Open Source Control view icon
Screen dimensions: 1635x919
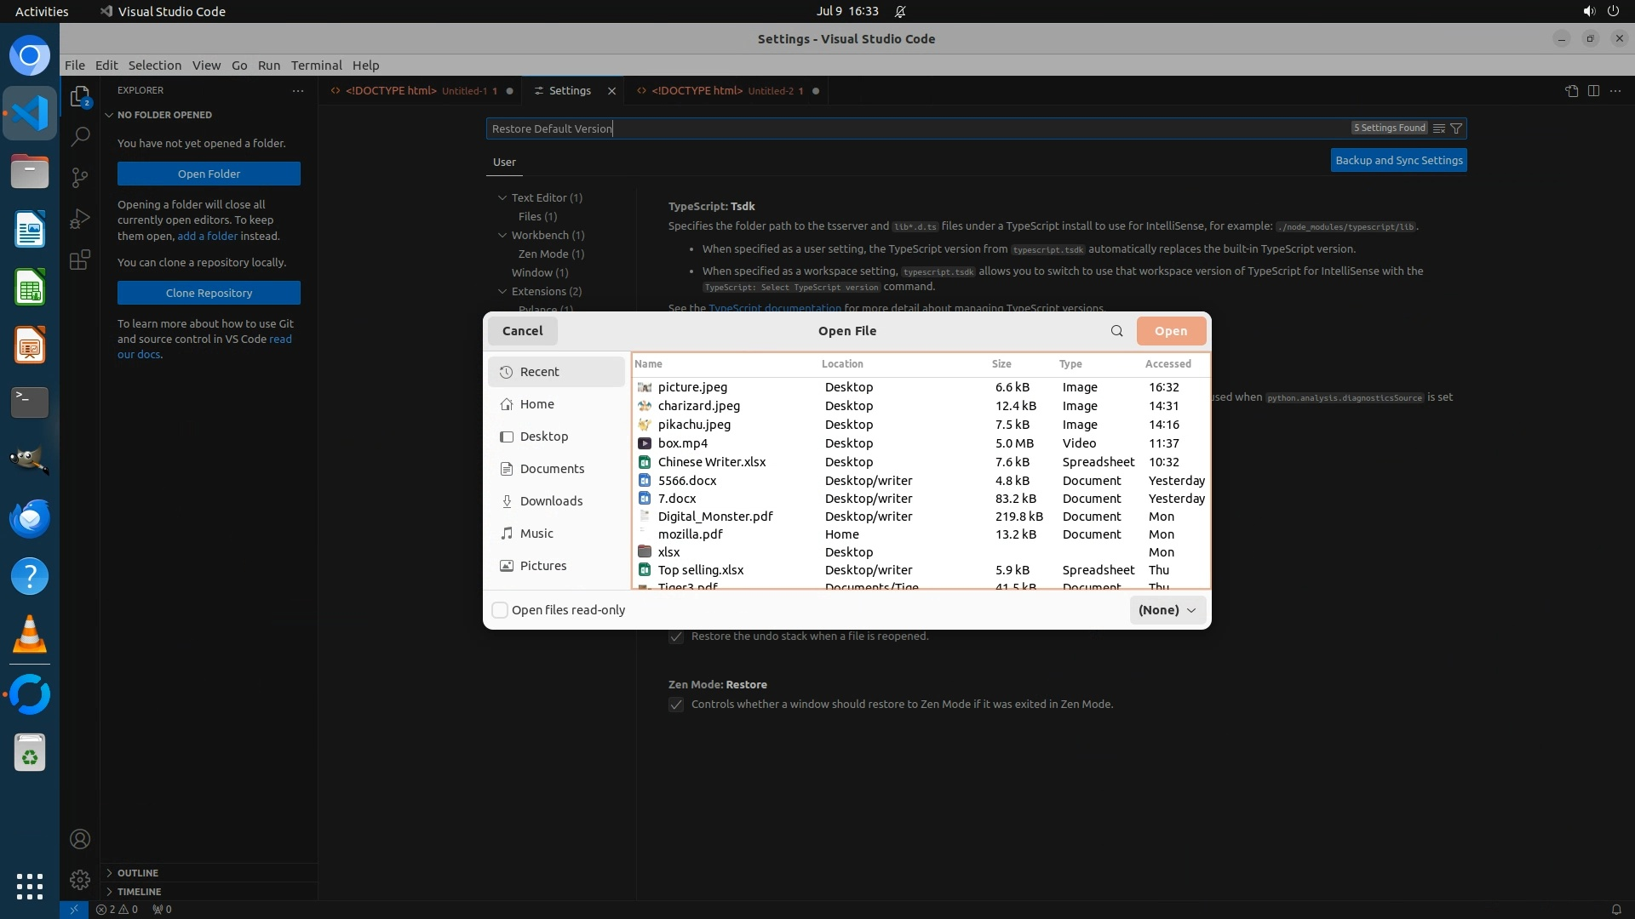pyautogui.click(x=80, y=177)
